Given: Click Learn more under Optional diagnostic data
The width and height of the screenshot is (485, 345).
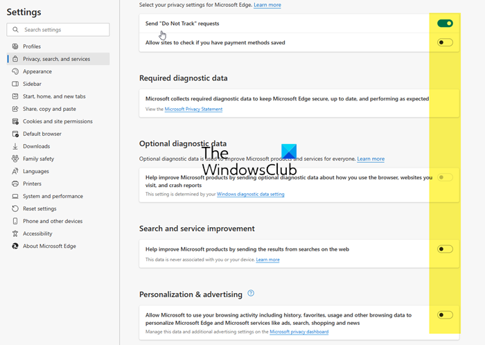Looking at the screenshot, I should [x=371, y=159].
